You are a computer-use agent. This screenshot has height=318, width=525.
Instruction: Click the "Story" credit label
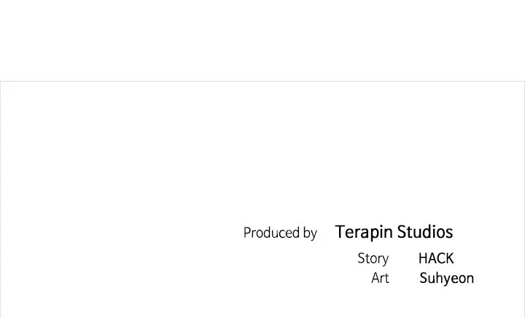pos(373,258)
